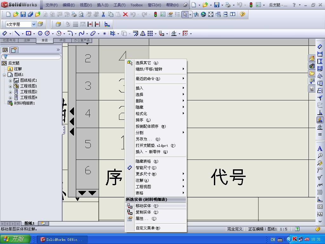Select the Point sketch tool
This screenshot has width=325, height=244.
pyautogui.click(x=104, y=33)
